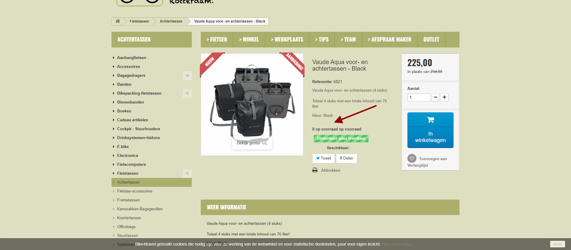Open the Drinksystemen+bidons category
Viewport: 571px width, 250px height.
[138, 138]
